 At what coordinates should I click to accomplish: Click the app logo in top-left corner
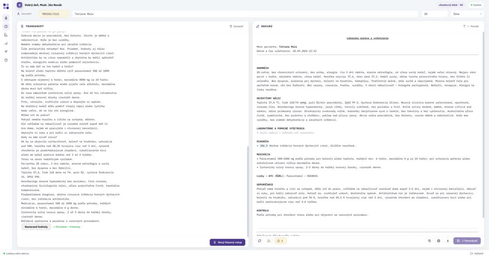coord(6,6)
